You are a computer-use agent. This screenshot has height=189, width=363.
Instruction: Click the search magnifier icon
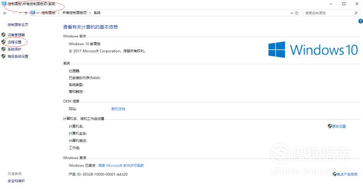point(356,13)
